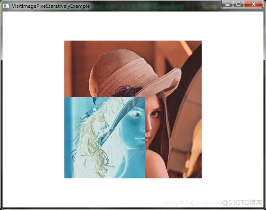This screenshot has width=266, height=210.
Task: Click the application icon in the title bar
Action: pos(6,6)
